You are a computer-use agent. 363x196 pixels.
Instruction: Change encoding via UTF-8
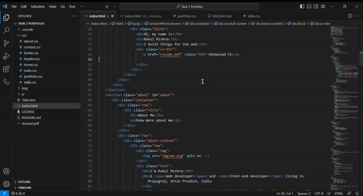click(319, 193)
